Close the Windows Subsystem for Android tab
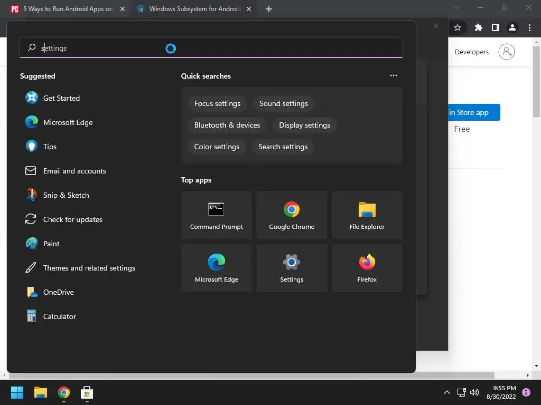 pyautogui.click(x=249, y=9)
